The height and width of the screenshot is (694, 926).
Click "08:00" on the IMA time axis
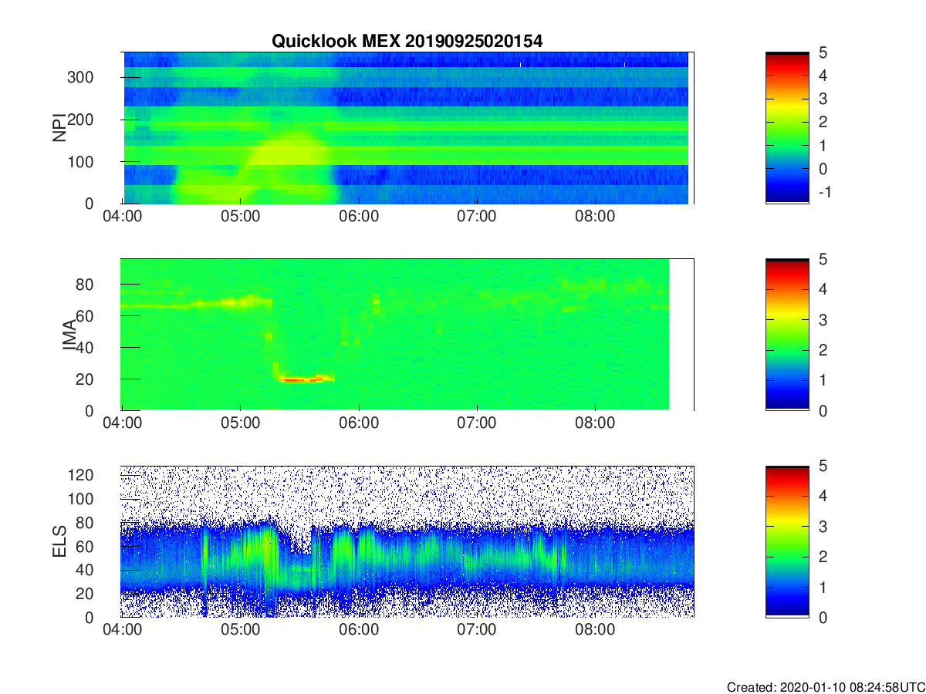point(596,423)
